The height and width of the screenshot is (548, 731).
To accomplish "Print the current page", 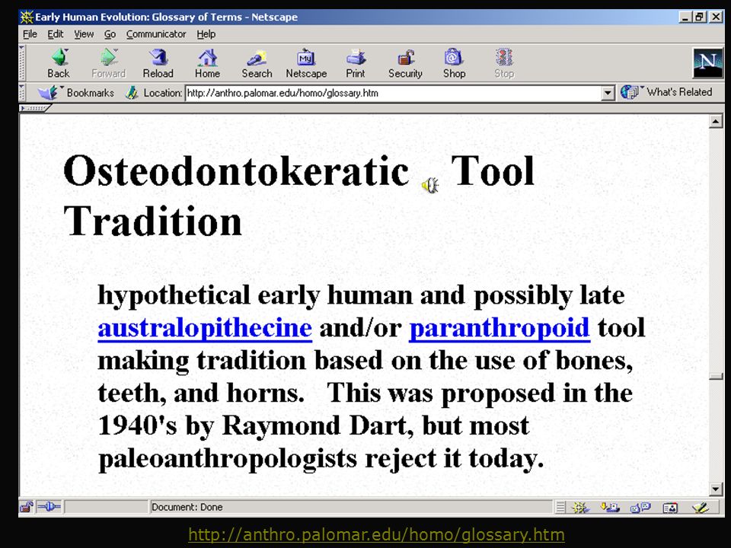I will (356, 63).
